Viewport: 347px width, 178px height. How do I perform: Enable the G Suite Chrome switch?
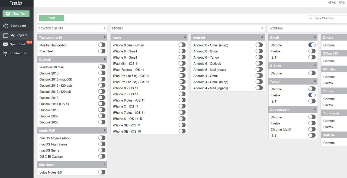click(312, 73)
